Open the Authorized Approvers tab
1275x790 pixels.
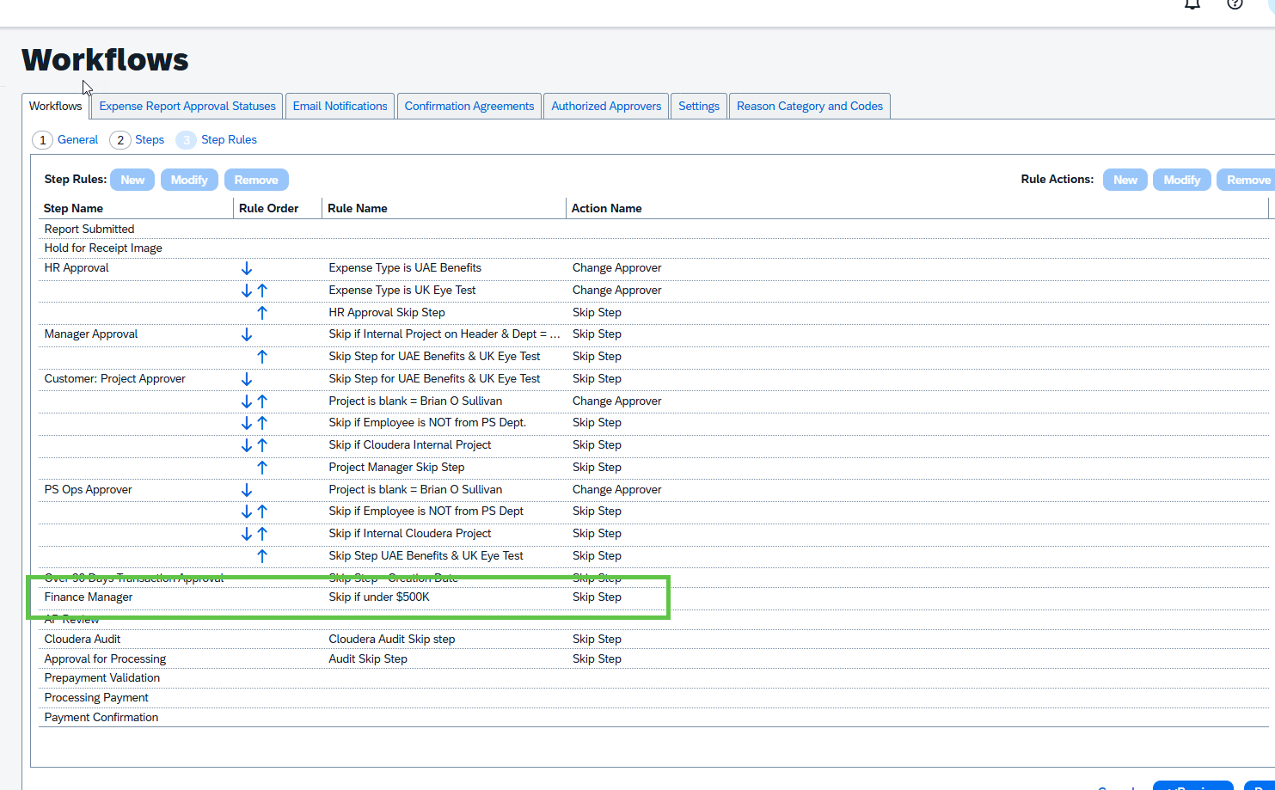pos(606,106)
